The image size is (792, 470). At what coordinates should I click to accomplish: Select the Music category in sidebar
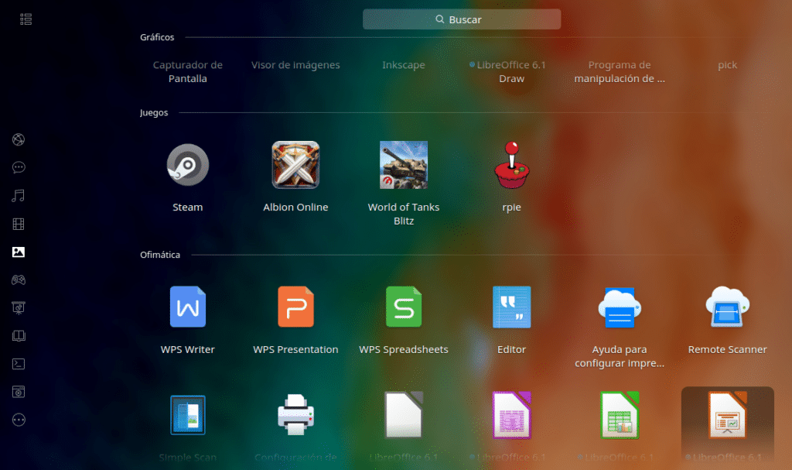[19, 196]
